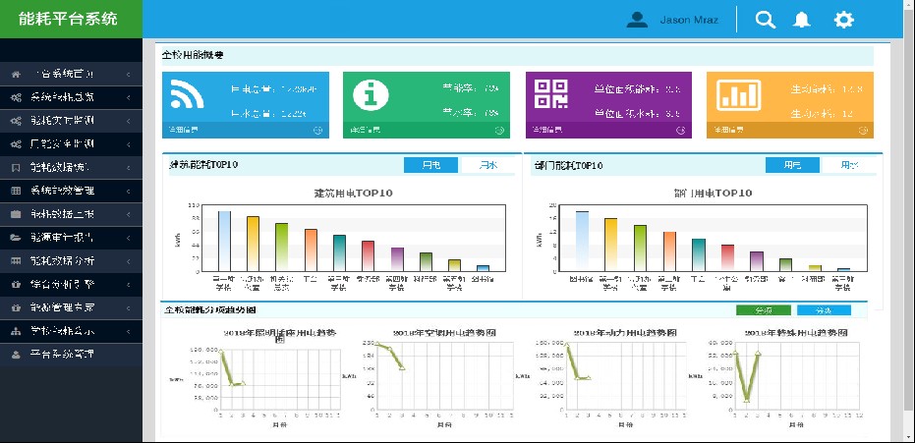The height and width of the screenshot is (443, 915).
Task: Expand the first sidebar item with home icon
Action: tap(69, 74)
